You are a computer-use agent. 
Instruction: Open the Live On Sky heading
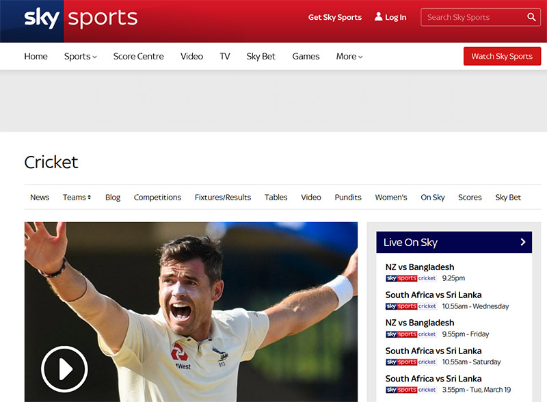click(x=410, y=242)
